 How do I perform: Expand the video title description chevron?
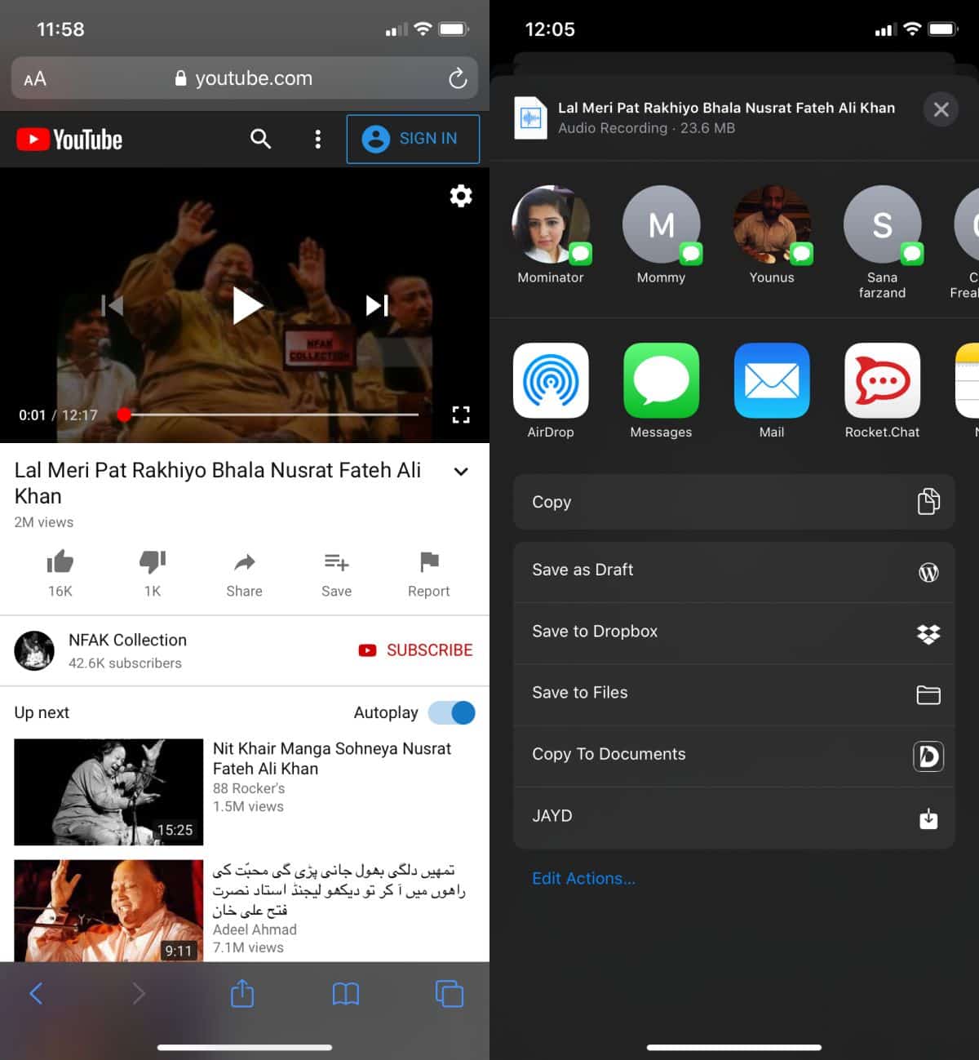click(x=461, y=472)
